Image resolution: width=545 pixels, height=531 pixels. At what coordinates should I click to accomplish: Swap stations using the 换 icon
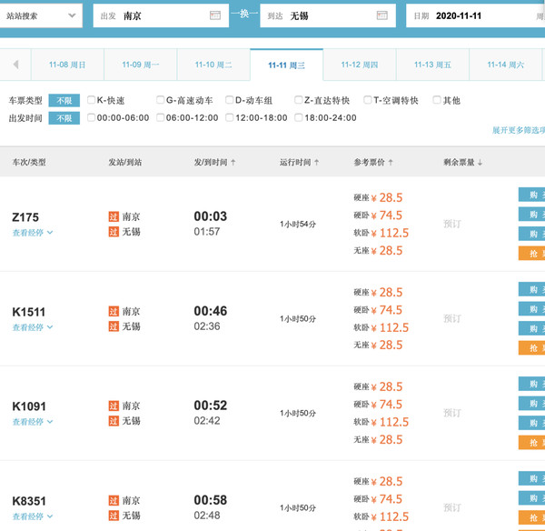pyautogui.click(x=244, y=14)
